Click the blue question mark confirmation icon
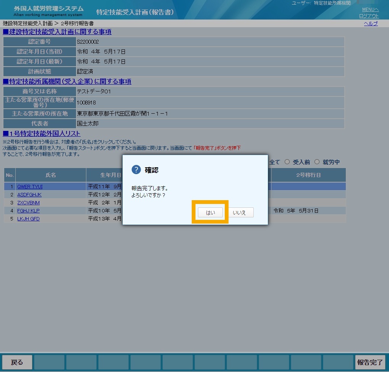 click(136, 170)
